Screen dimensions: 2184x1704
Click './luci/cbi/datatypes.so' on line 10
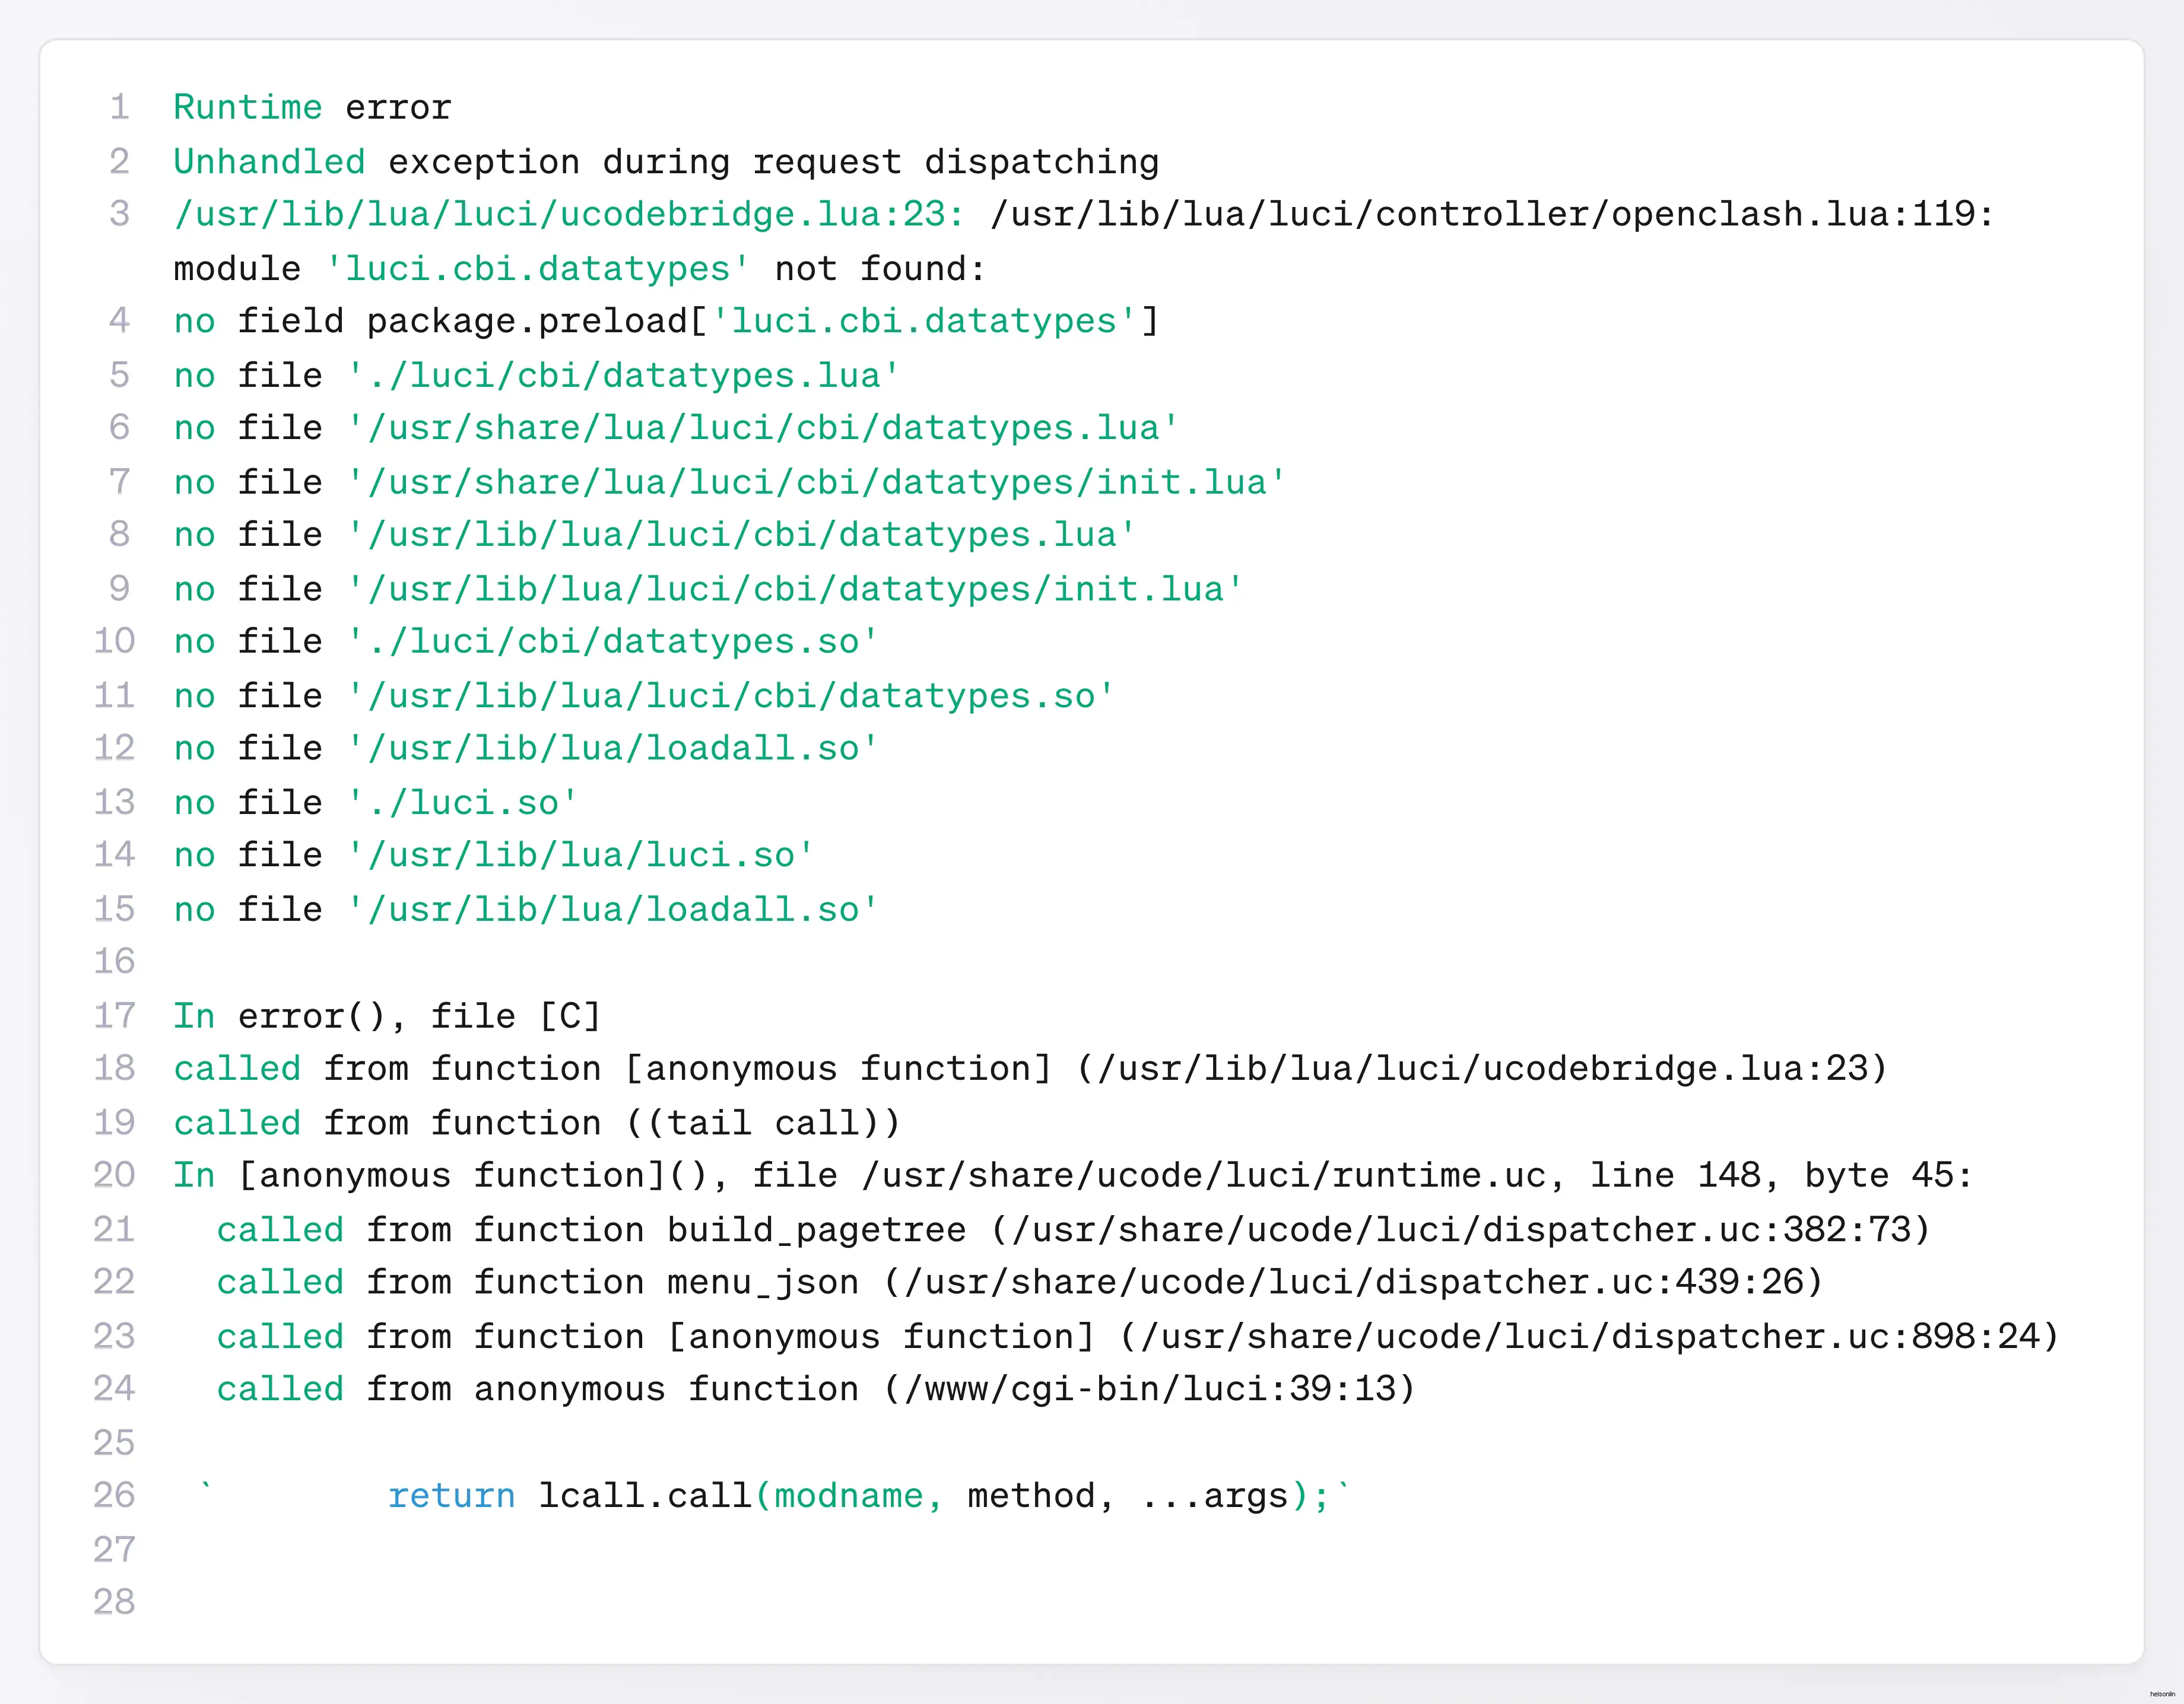[x=612, y=641]
